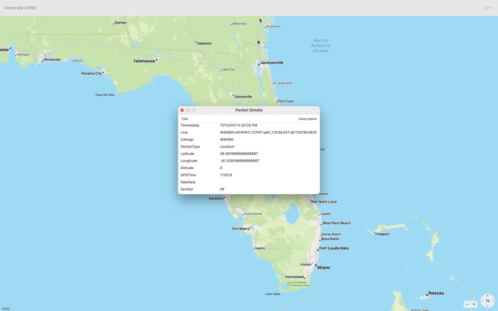Image resolution: width=498 pixels, height=311 pixels.
Task: Click the latitude value 28.561666666666667
Action: [239, 154]
